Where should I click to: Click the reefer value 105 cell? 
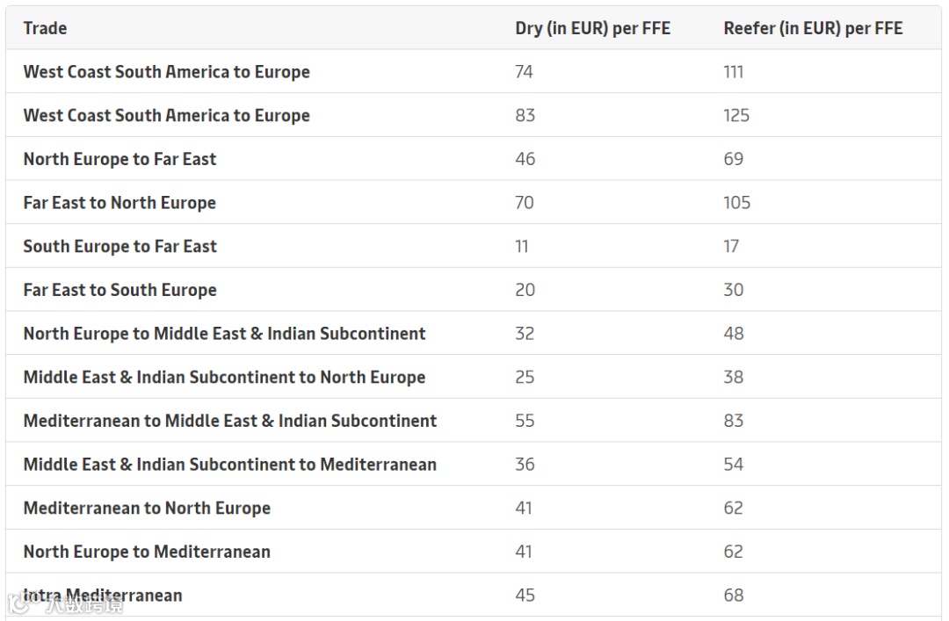736,203
